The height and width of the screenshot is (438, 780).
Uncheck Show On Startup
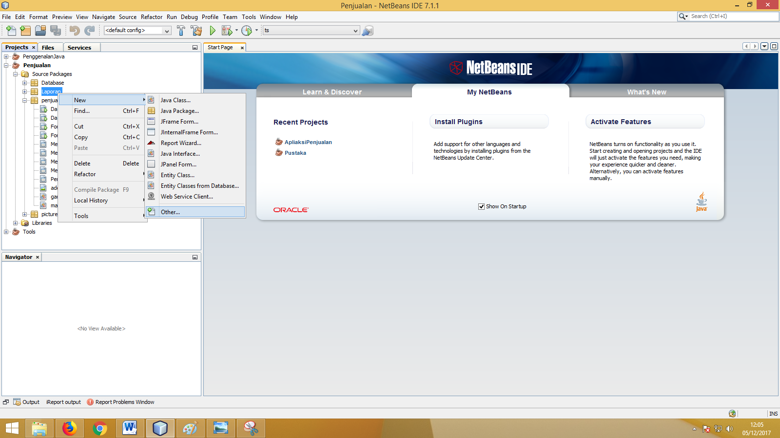tap(482, 206)
